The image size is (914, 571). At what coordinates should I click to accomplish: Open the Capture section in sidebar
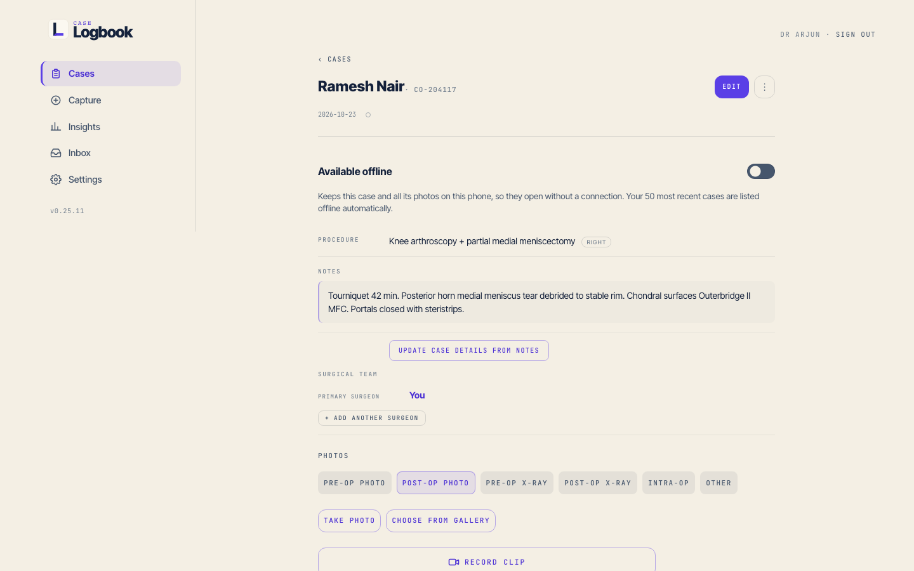pyautogui.click(x=111, y=100)
